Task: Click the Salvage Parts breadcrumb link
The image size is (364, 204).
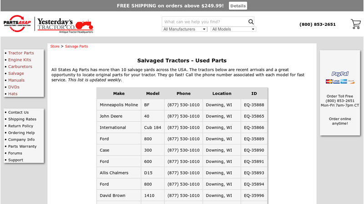Action: [76, 46]
